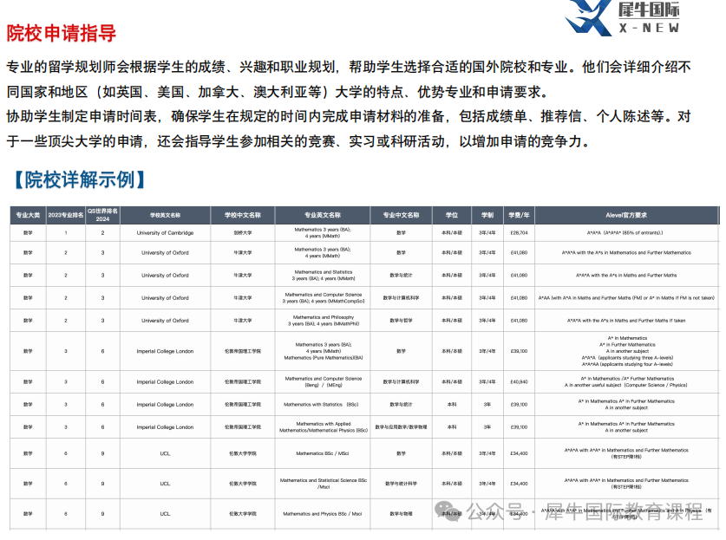Select the £40,940 tuition cell
Viewport: 726px width, 540px height.
(x=519, y=382)
